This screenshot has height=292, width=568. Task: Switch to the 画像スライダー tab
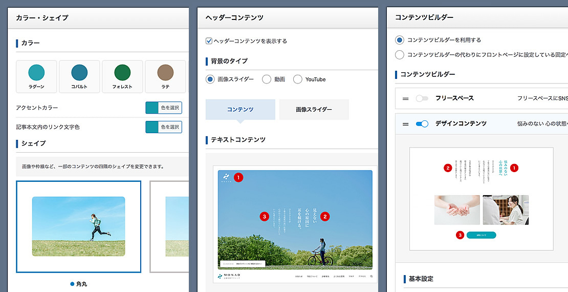coord(314,110)
